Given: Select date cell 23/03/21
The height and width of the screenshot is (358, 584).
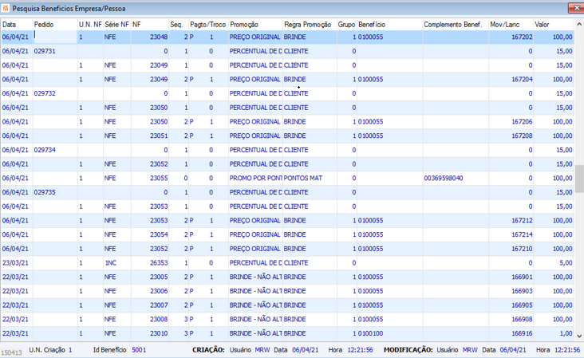Looking at the screenshot, I should pos(17,263).
